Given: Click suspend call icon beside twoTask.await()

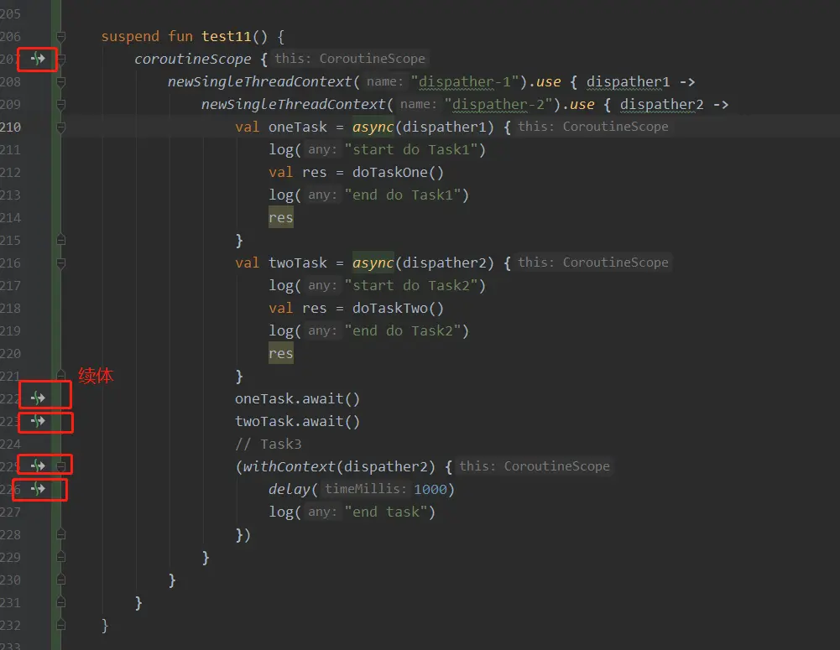Looking at the screenshot, I should pos(38,421).
